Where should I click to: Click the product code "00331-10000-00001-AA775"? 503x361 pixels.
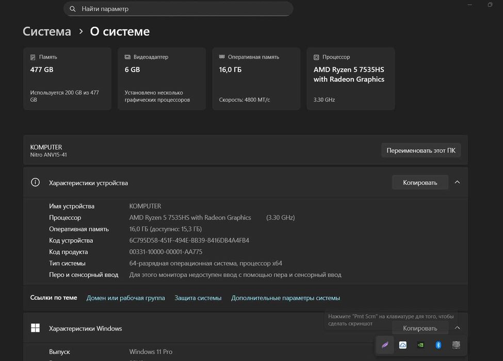[x=166, y=252]
